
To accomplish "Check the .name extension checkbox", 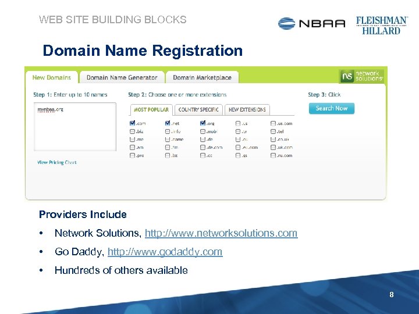I will [x=168, y=140].
